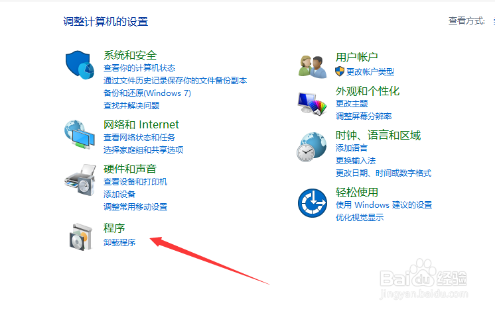Click the Ease of Access blue icon
Image resolution: width=495 pixels, height=311 pixels.
[x=313, y=203]
